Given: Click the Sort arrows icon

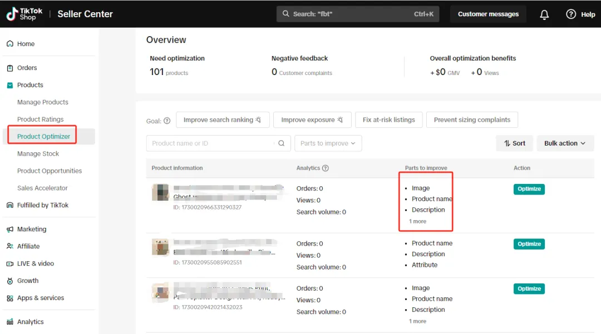Looking at the screenshot, I should pos(507,143).
